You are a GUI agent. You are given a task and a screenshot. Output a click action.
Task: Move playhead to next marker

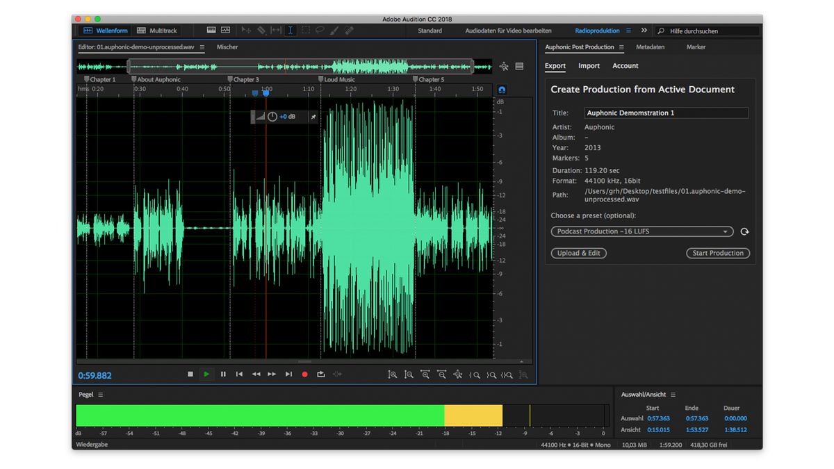pos(288,375)
